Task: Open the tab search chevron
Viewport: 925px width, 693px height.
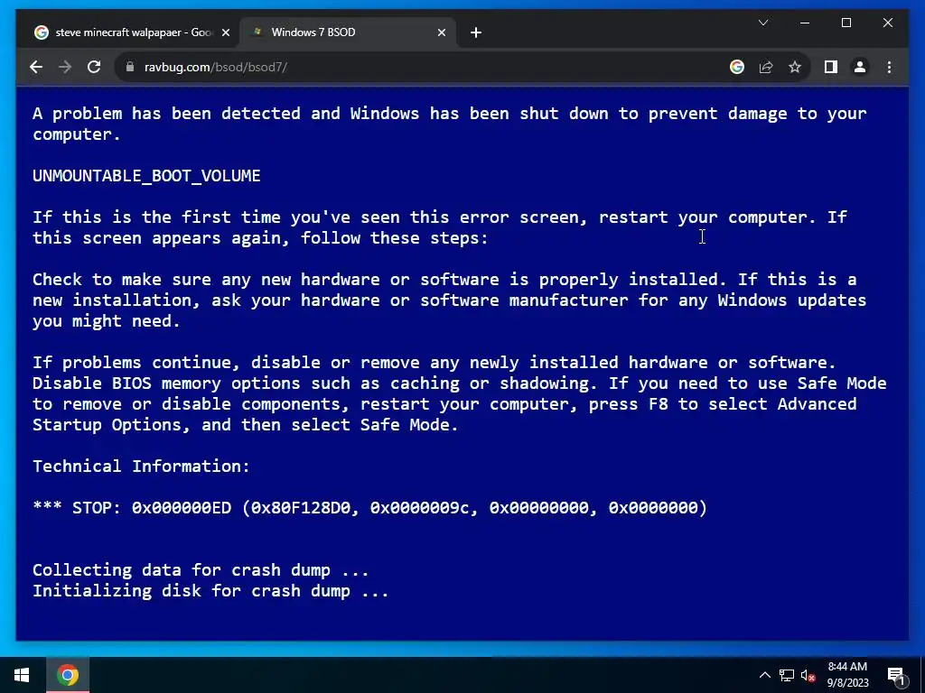Action: [762, 23]
